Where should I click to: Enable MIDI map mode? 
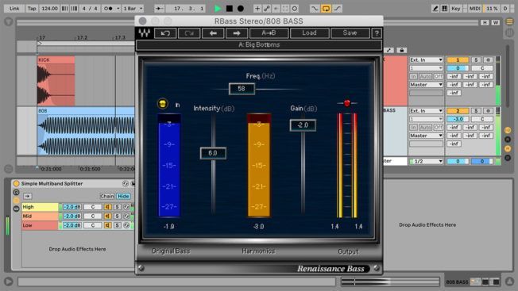(x=475, y=9)
